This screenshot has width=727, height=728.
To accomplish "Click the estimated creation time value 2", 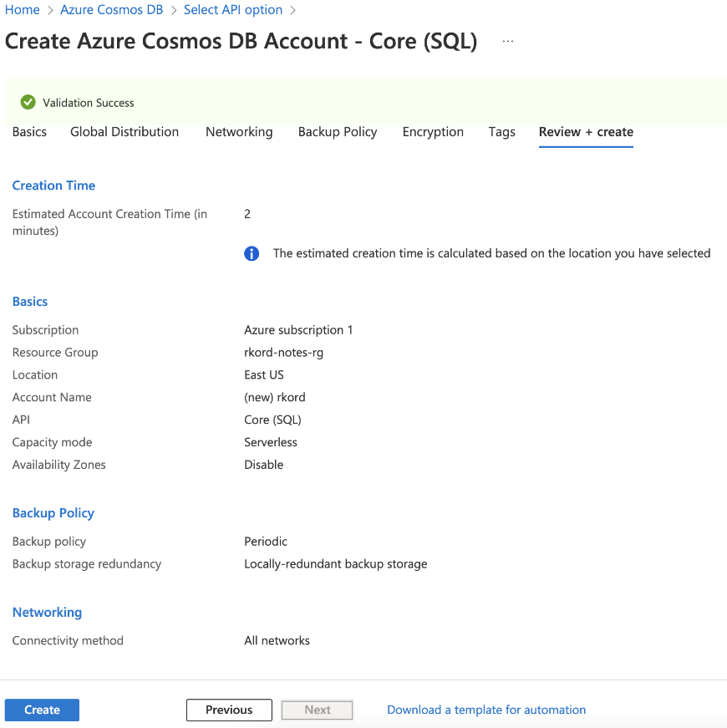I will click(247, 214).
